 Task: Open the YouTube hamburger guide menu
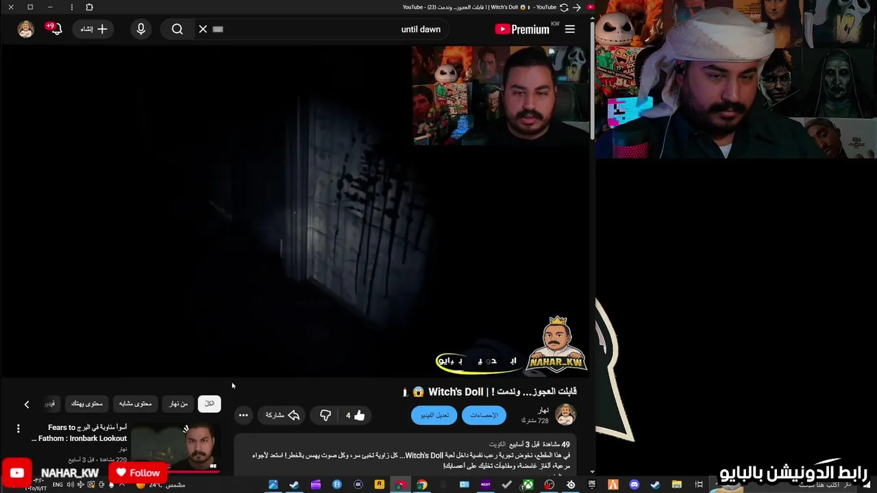point(569,29)
